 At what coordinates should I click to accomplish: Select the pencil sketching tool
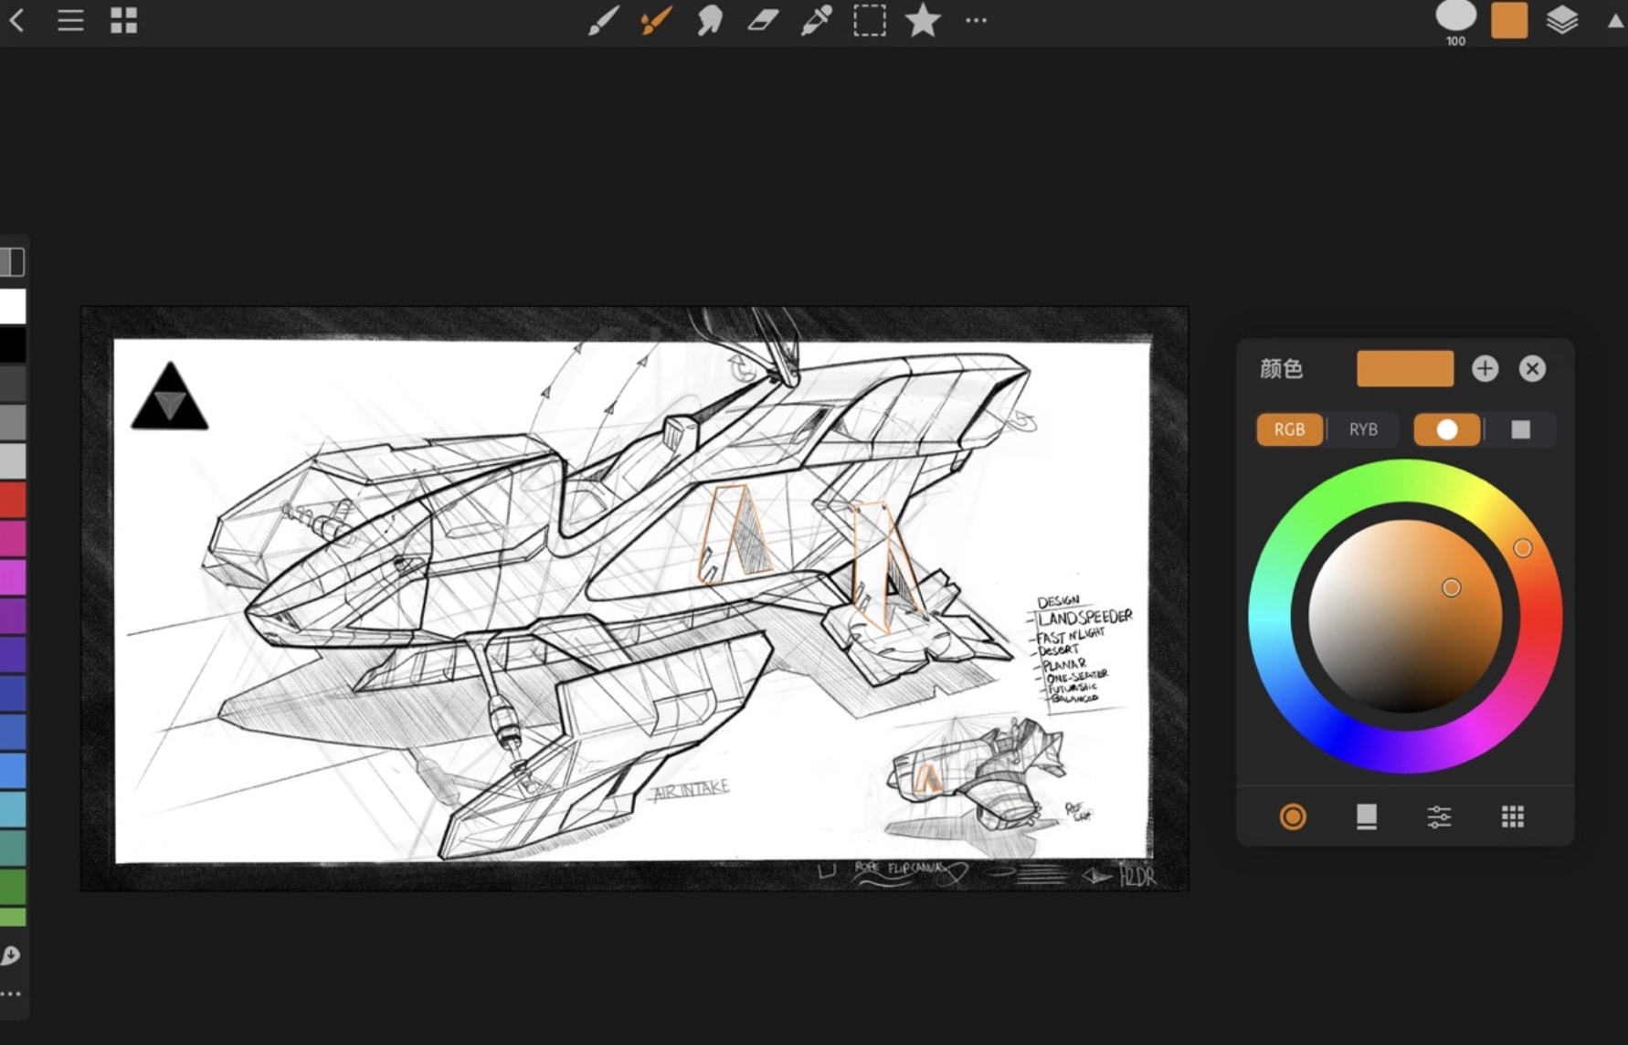[x=602, y=20]
